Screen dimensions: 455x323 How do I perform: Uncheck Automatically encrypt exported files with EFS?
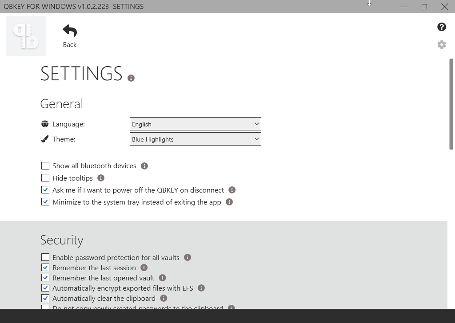click(45, 288)
